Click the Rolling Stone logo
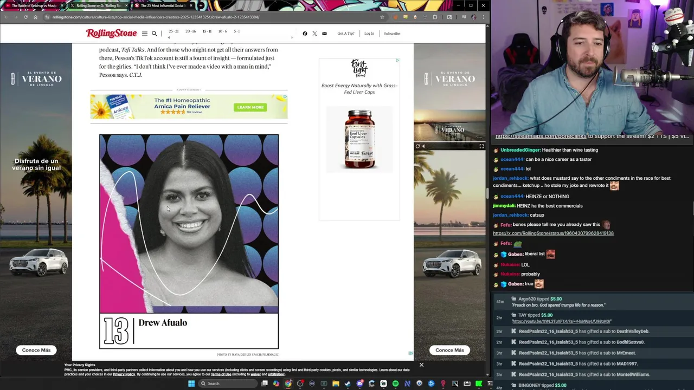This screenshot has width=694, height=390. coord(111,34)
